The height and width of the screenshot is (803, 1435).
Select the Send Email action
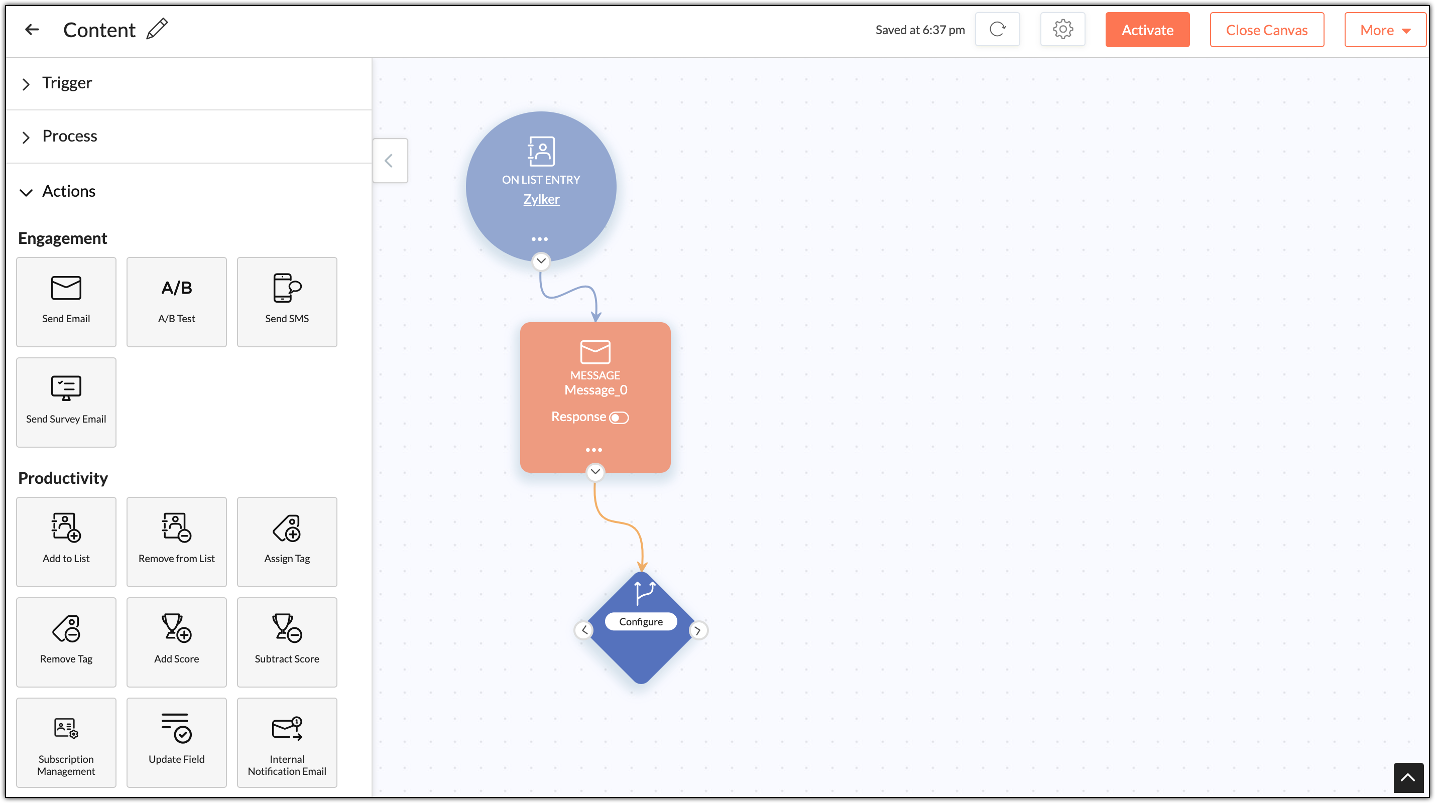click(x=66, y=302)
